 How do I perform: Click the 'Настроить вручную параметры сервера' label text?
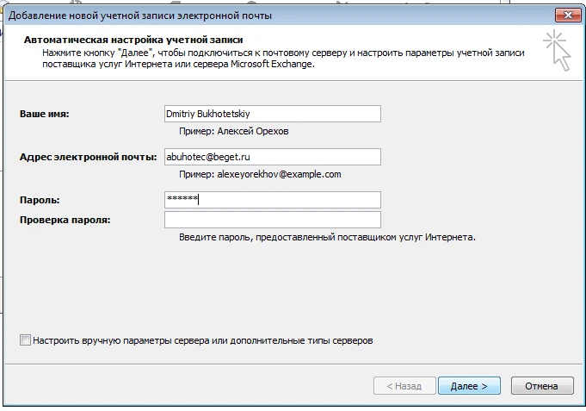(203, 340)
